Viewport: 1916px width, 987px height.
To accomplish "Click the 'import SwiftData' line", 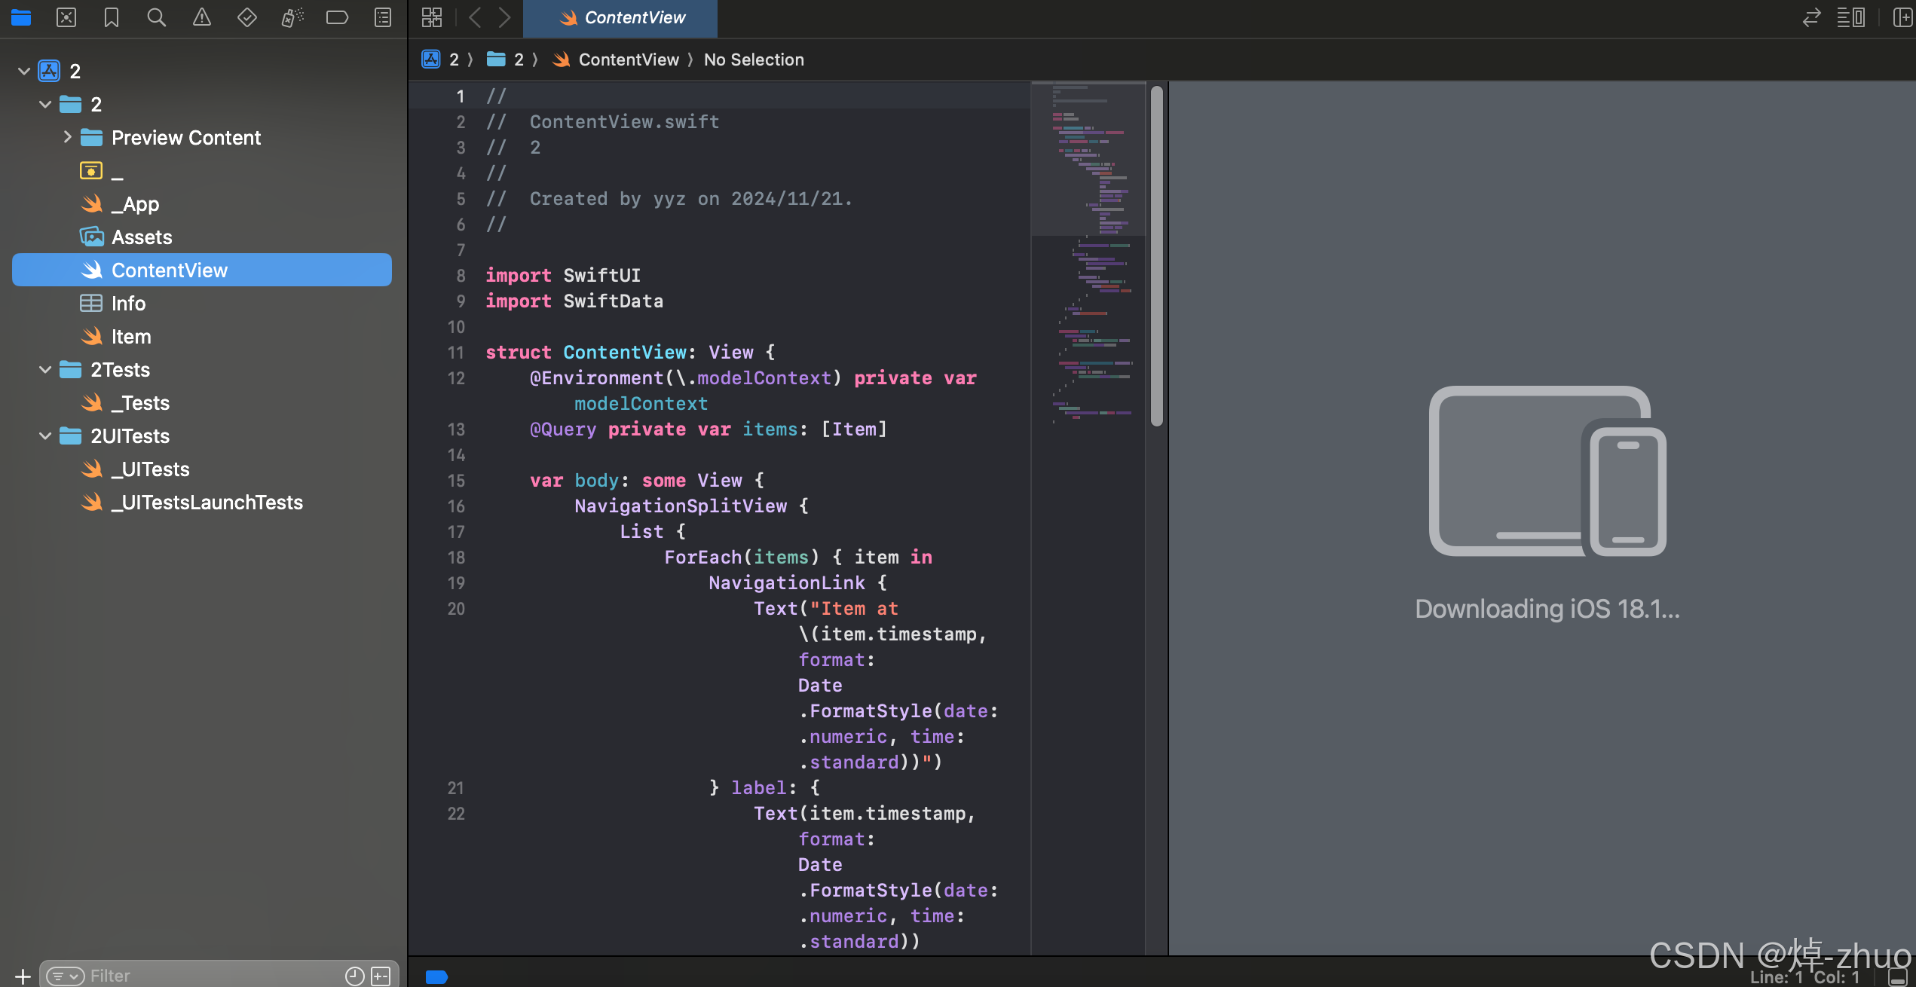I will [x=574, y=301].
